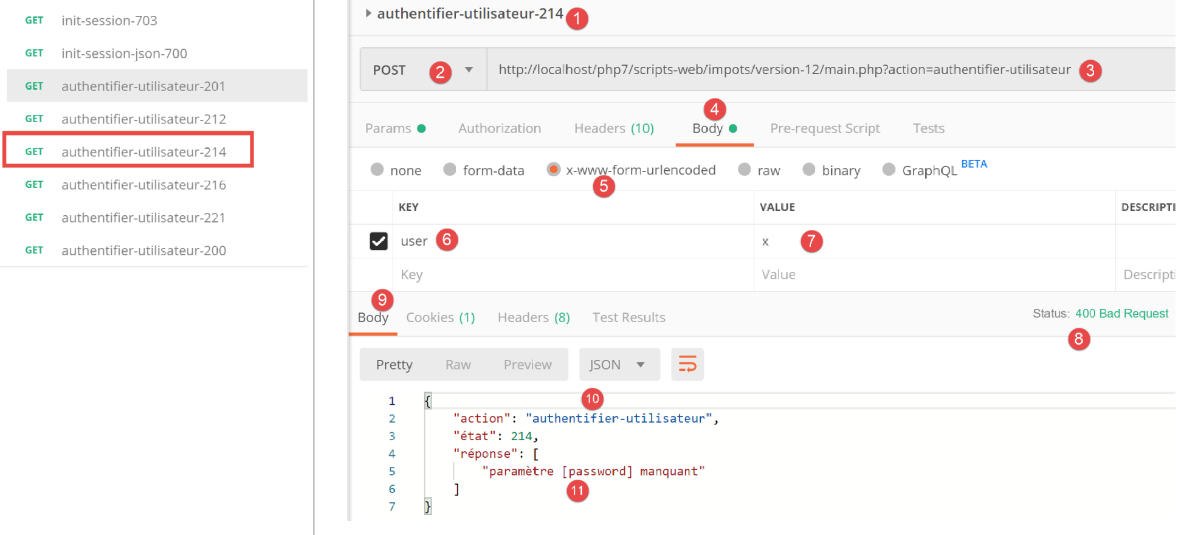This screenshot has width=1198, height=535.
Task: Open the POST method dropdown
Action: point(469,70)
